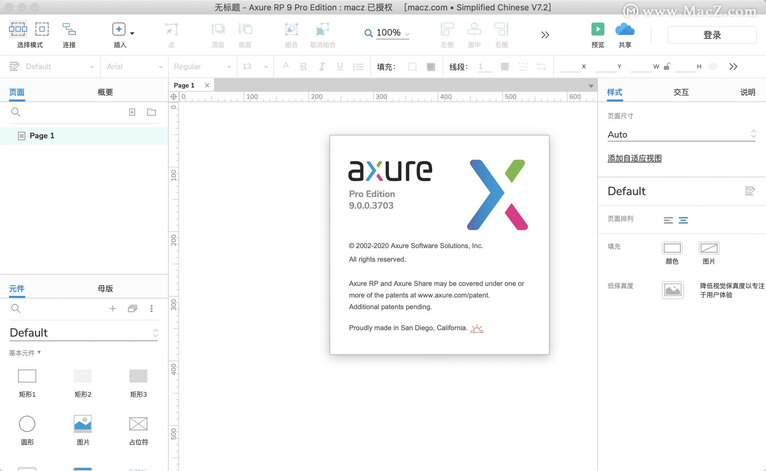Click the 组合 group icon

[291, 29]
